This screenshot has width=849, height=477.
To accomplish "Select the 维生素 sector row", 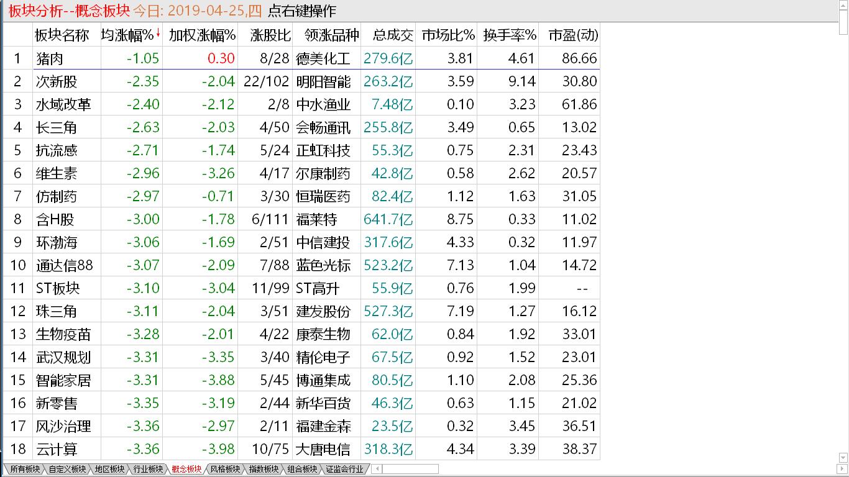I will [301, 173].
